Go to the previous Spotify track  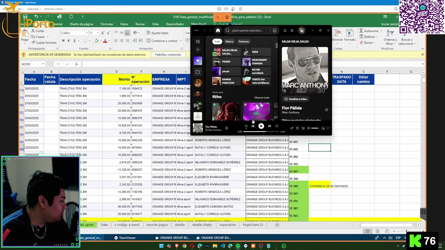[253, 126]
